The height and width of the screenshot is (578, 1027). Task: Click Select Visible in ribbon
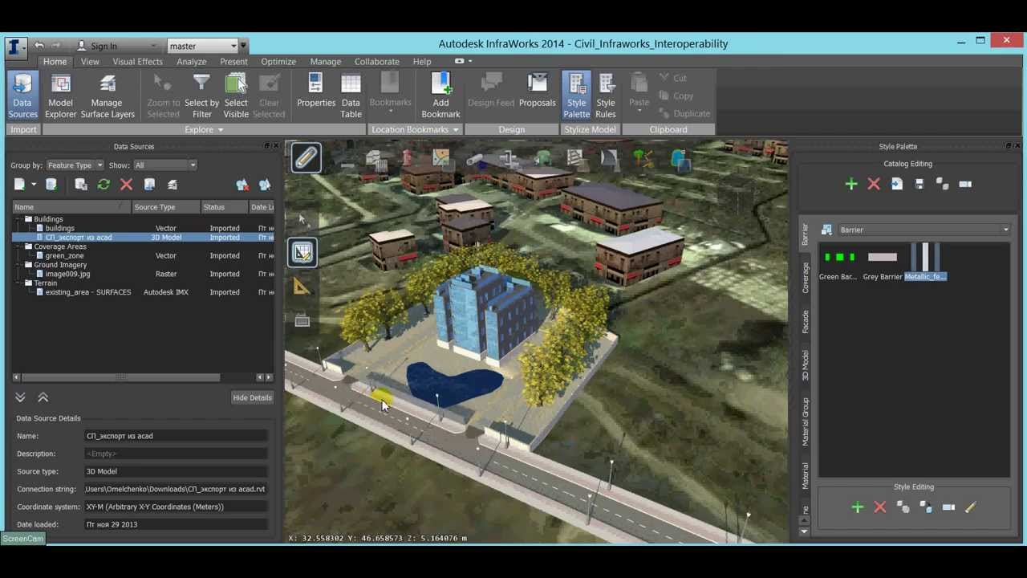(236, 96)
